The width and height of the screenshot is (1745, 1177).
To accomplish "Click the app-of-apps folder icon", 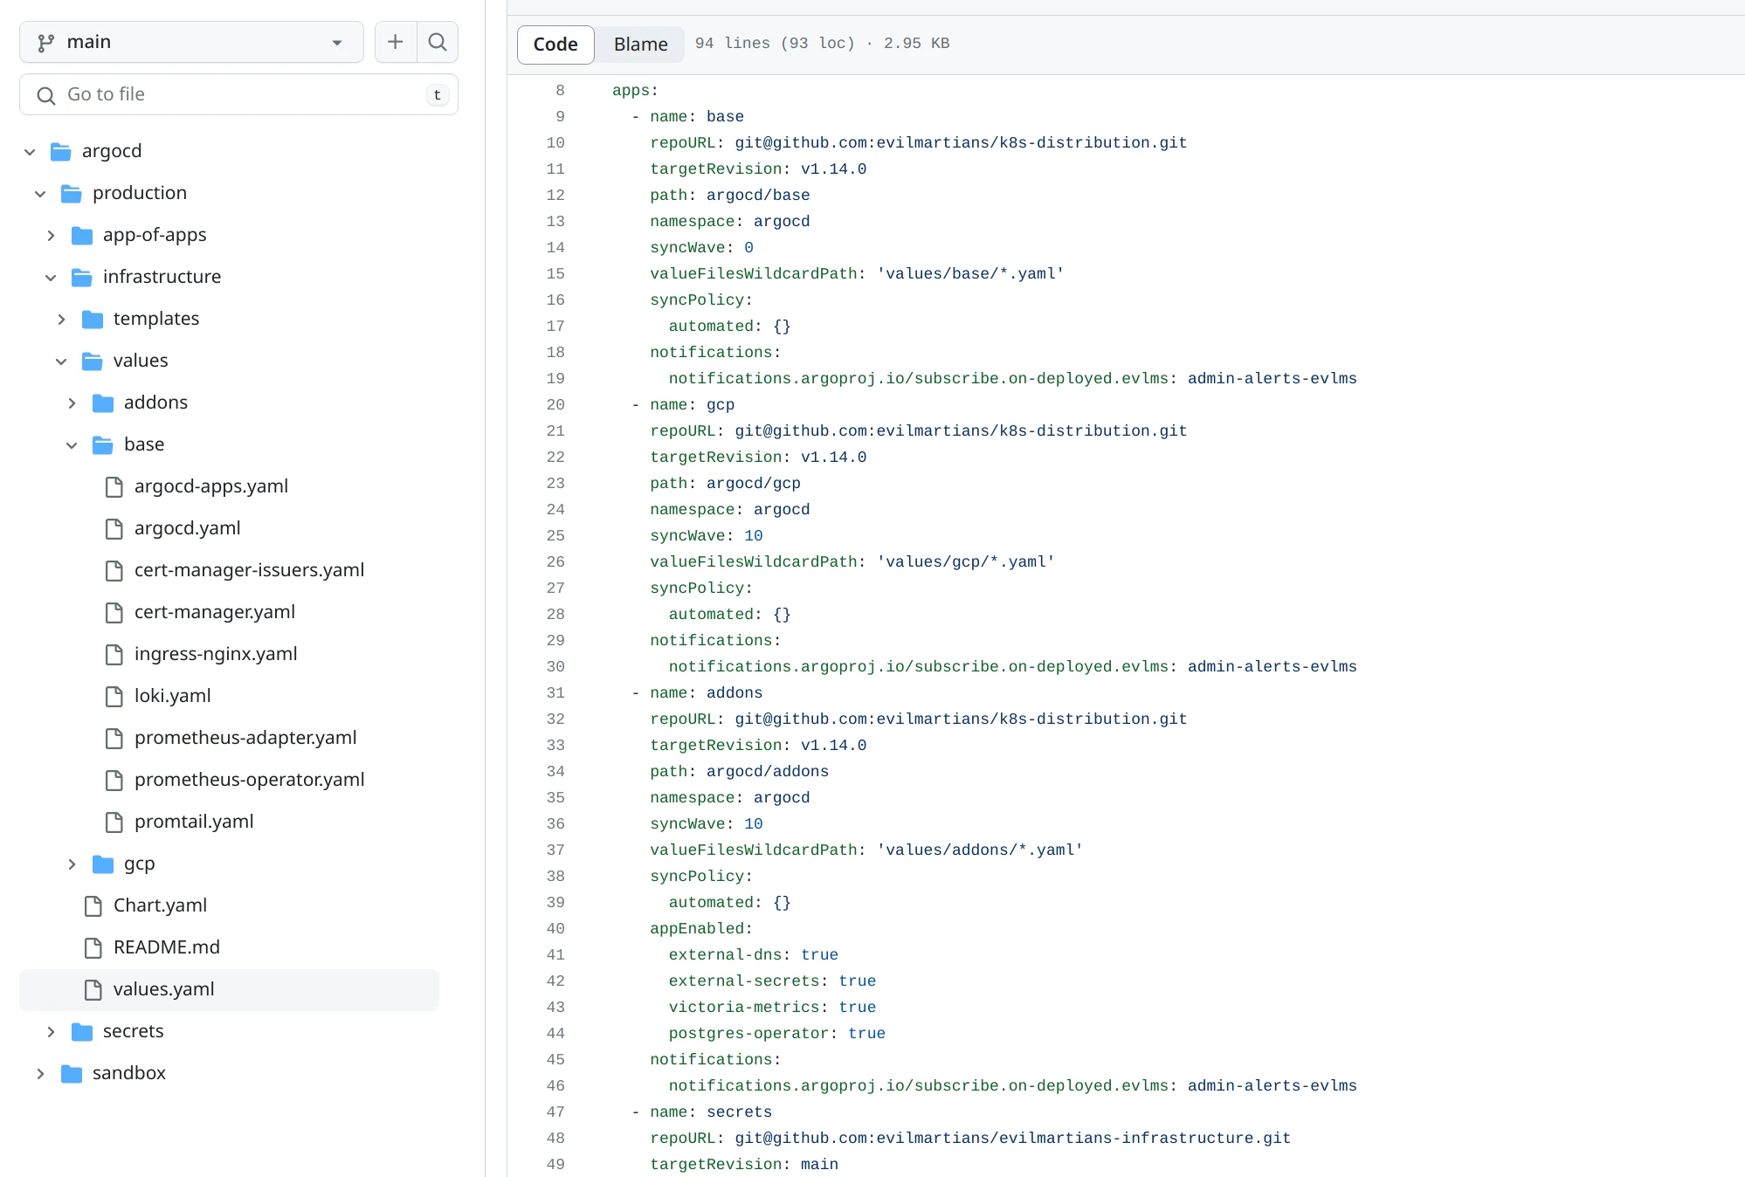I will pos(81,236).
